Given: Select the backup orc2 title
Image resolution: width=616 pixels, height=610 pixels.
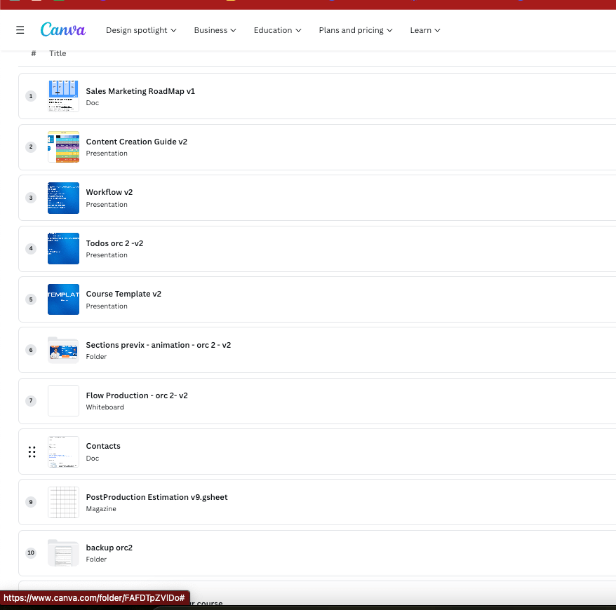Looking at the screenshot, I should [x=109, y=548].
